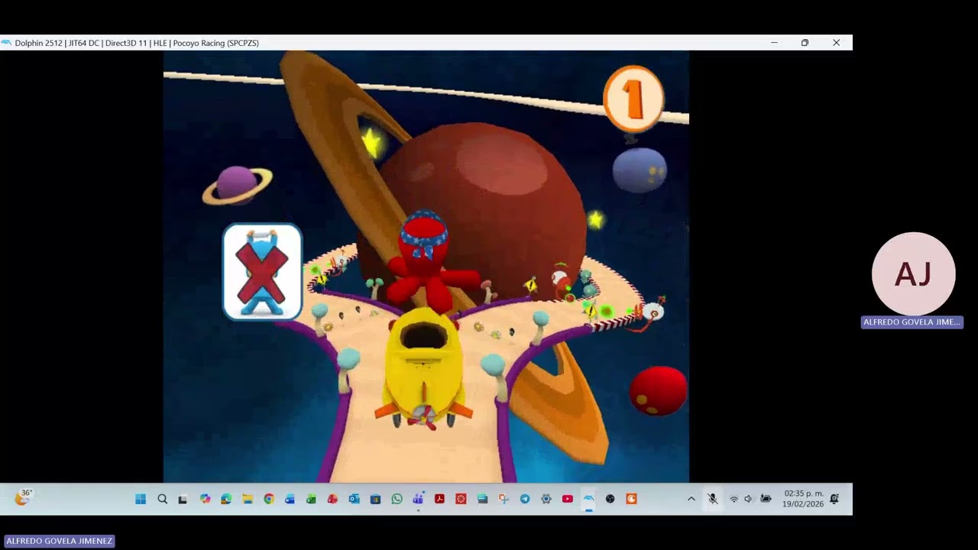This screenshot has width=978, height=550.
Task: Click the race position number 1 badge
Action: coord(633,99)
